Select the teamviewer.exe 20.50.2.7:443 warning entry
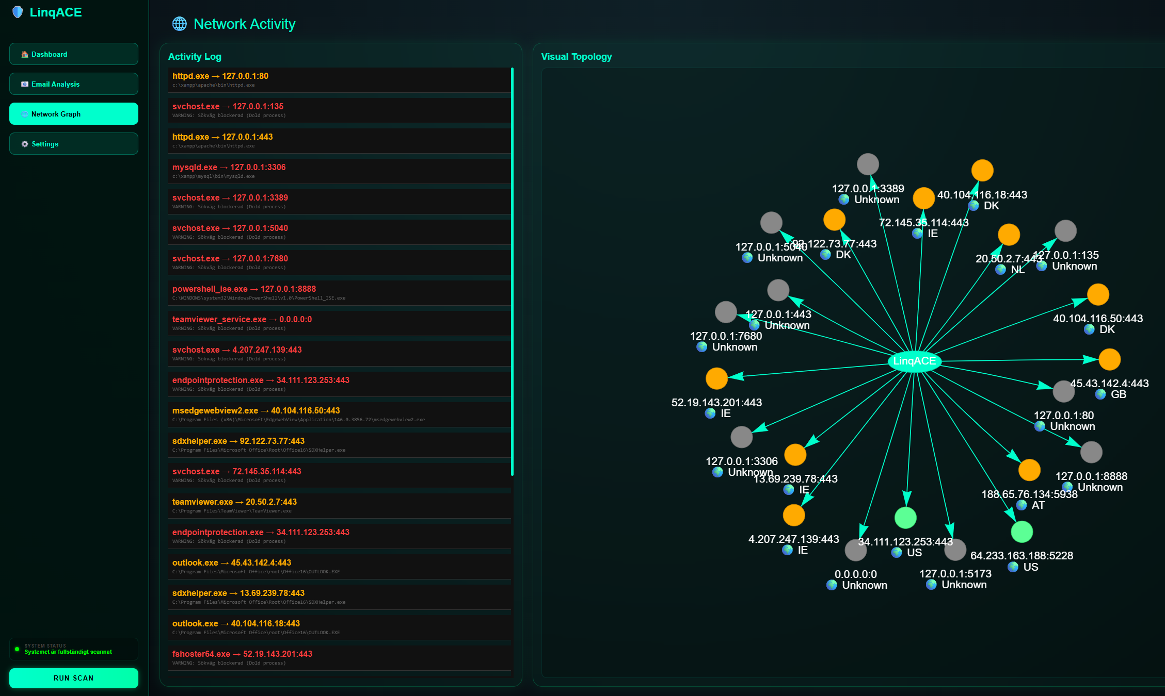 click(x=339, y=505)
